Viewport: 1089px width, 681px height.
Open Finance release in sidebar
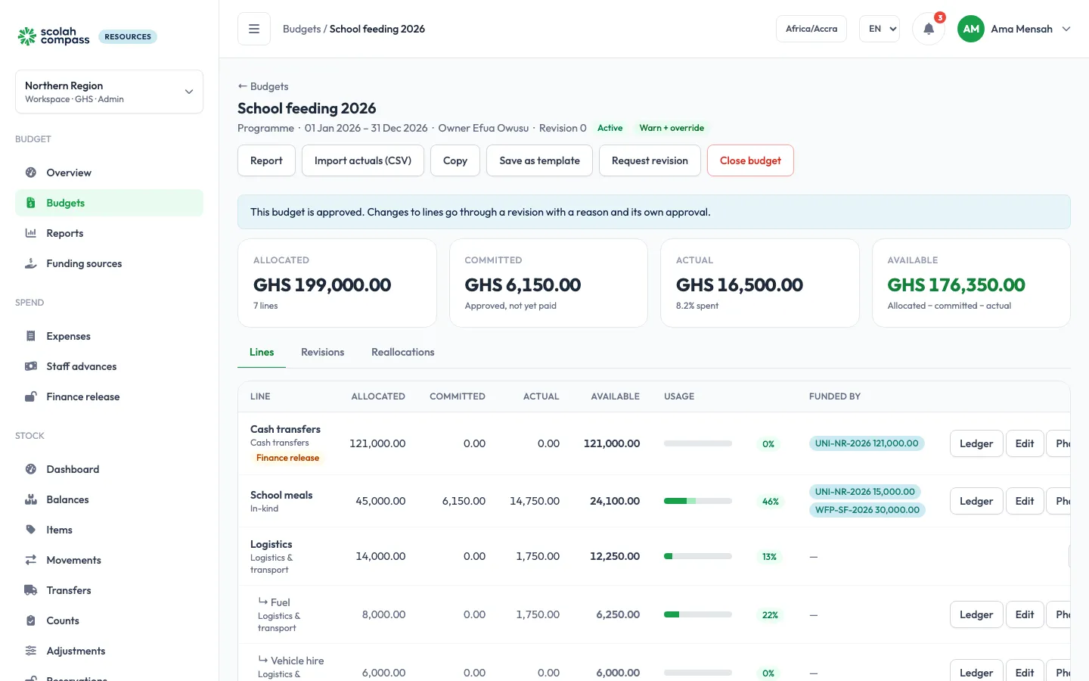[x=109, y=396]
